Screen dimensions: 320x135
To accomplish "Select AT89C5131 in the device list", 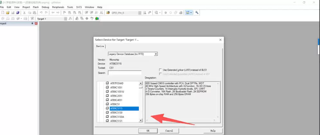I will click(x=116, y=121).
